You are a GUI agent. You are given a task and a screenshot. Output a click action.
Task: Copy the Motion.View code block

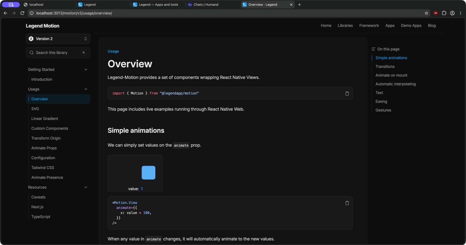347,203
